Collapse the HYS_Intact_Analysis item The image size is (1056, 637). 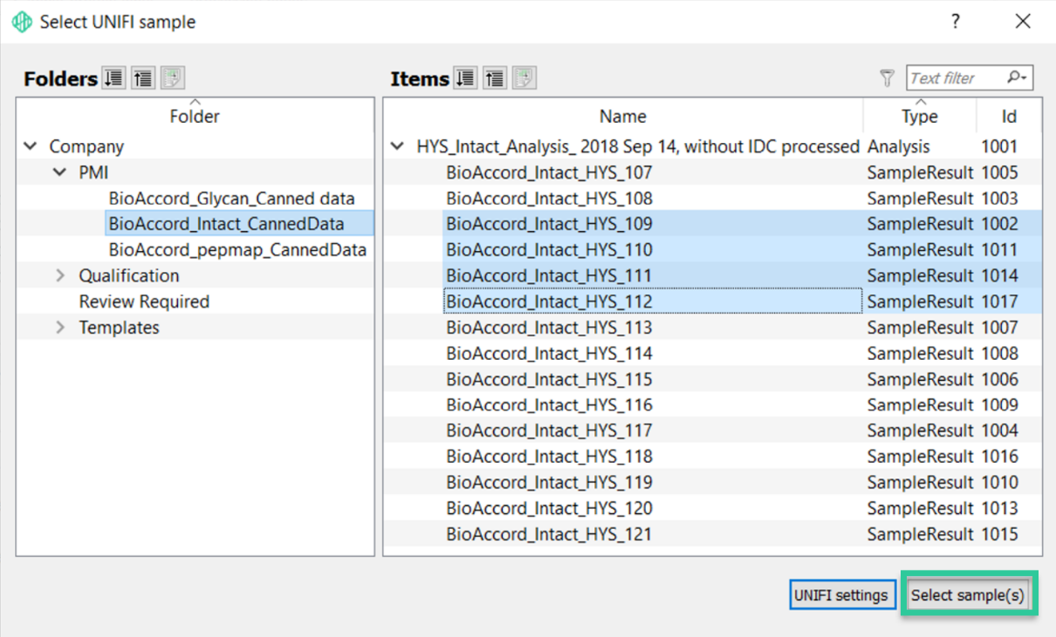[x=398, y=146]
